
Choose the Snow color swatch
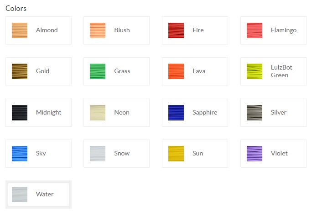pos(98,154)
